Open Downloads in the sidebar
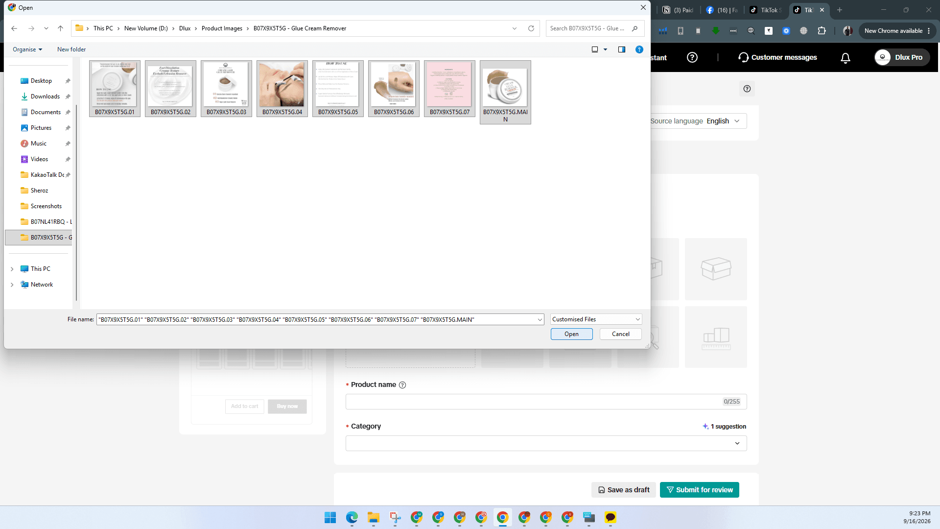The image size is (940, 529). tap(45, 96)
